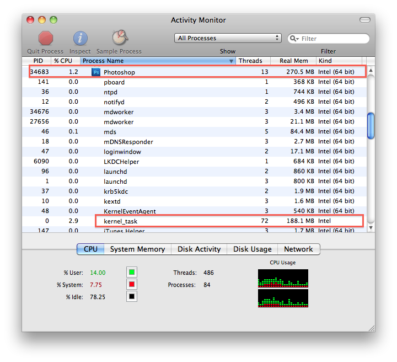Click the red % System color swatch
The height and width of the screenshot is (362, 397).
(x=132, y=285)
